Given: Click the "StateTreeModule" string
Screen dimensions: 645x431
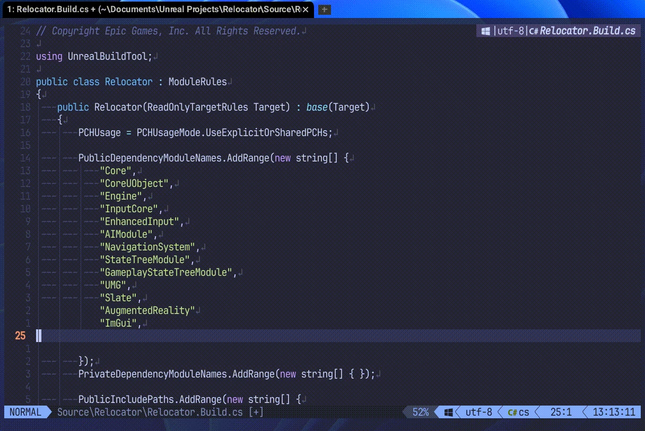Looking at the screenshot, I should point(145,259).
